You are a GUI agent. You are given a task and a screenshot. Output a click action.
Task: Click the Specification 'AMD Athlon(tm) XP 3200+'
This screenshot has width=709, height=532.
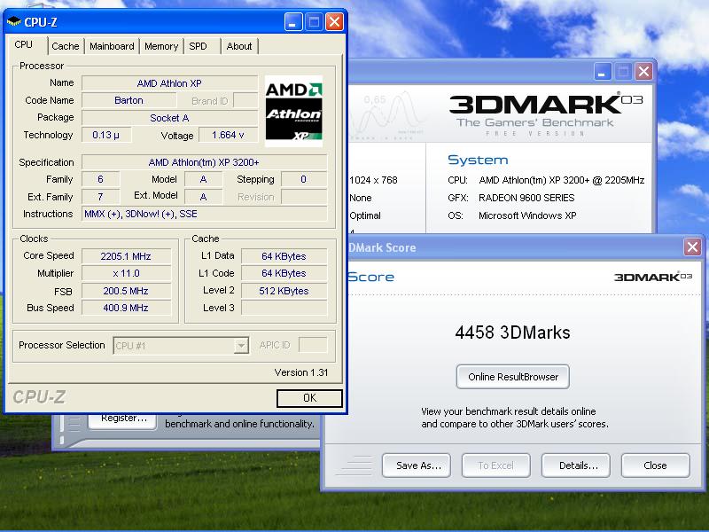(x=204, y=162)
